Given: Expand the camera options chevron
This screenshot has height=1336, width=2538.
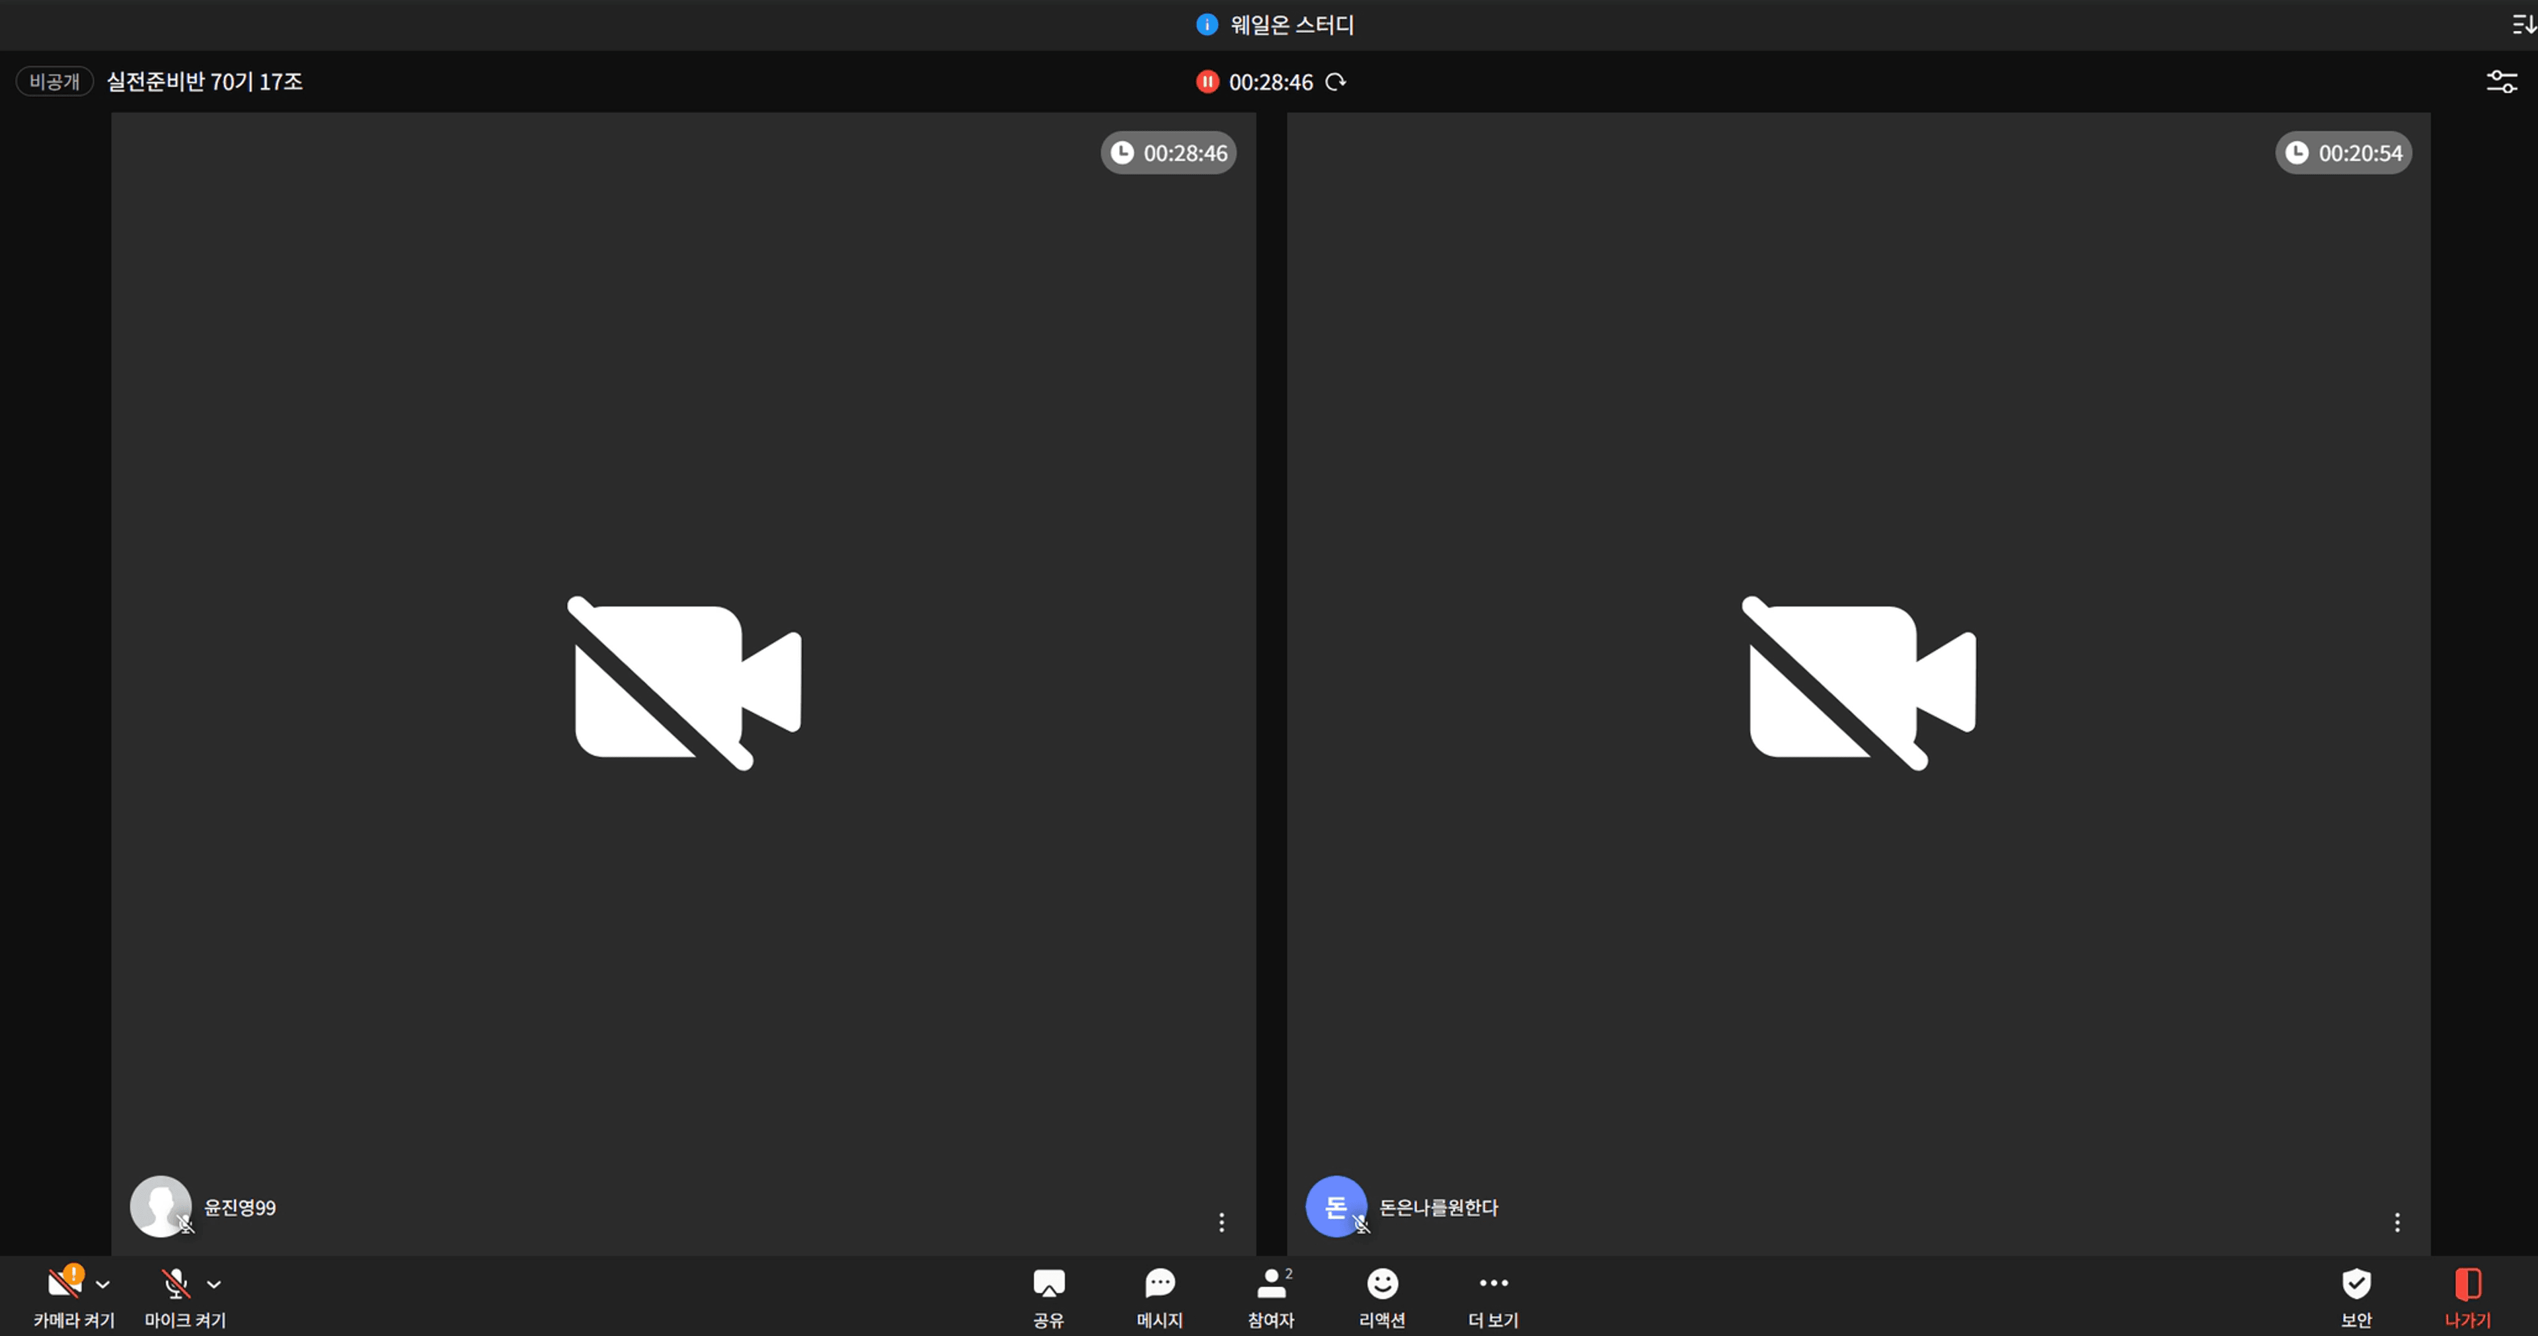Looking at the screenshot, I should (104, 1284).
